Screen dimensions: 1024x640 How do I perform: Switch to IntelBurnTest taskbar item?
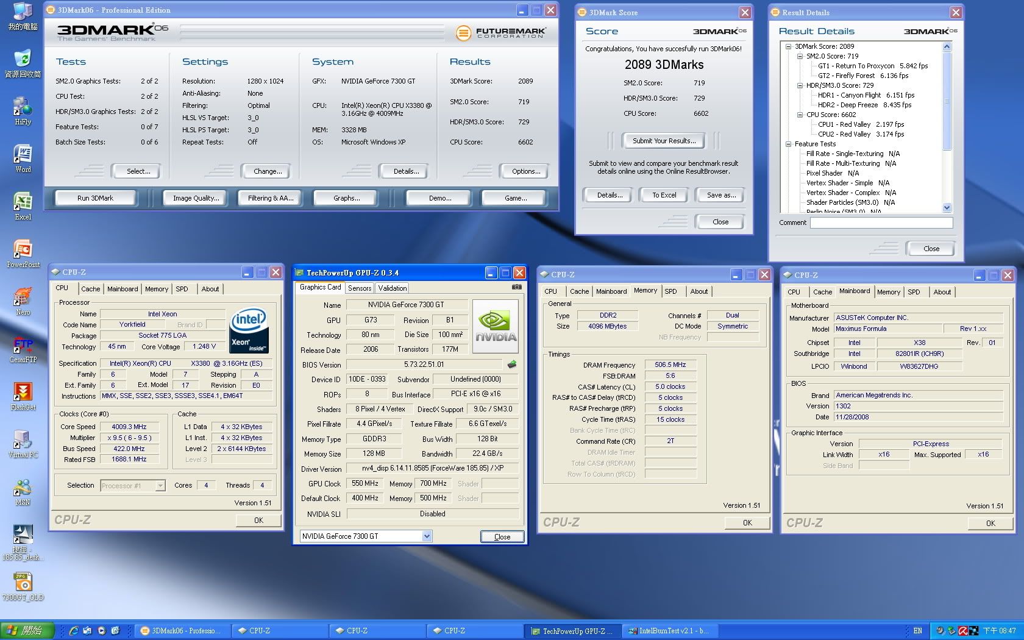point(670,631)
